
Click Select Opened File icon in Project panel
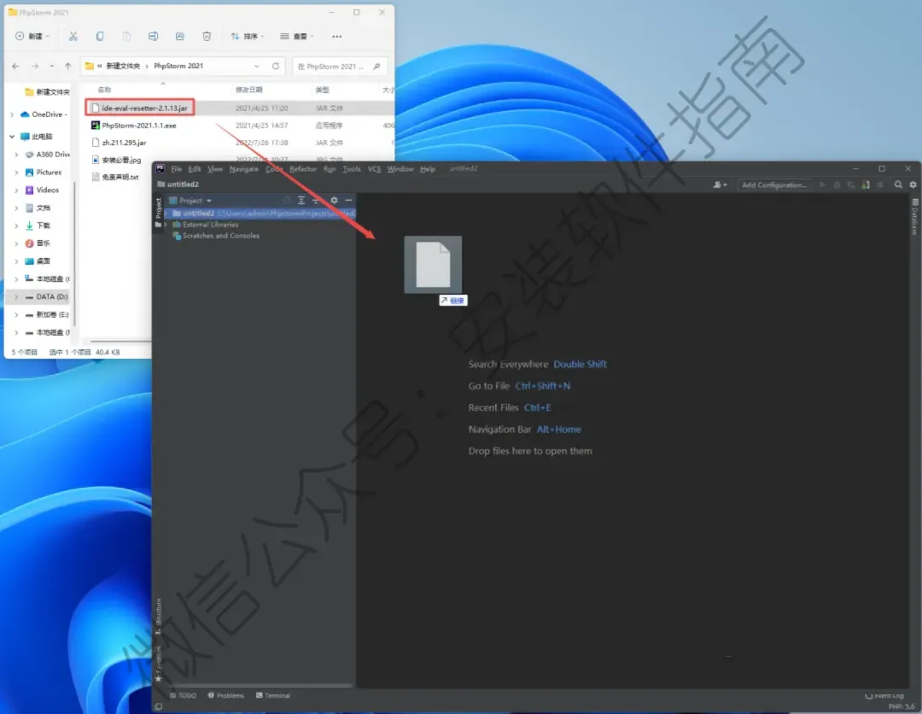click(286, 201)
